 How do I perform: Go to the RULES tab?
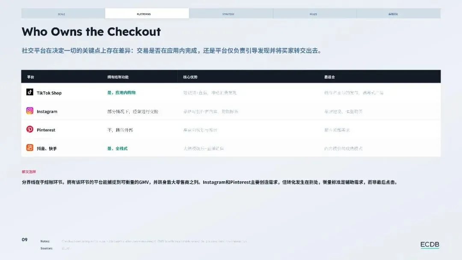click(315, 14)
